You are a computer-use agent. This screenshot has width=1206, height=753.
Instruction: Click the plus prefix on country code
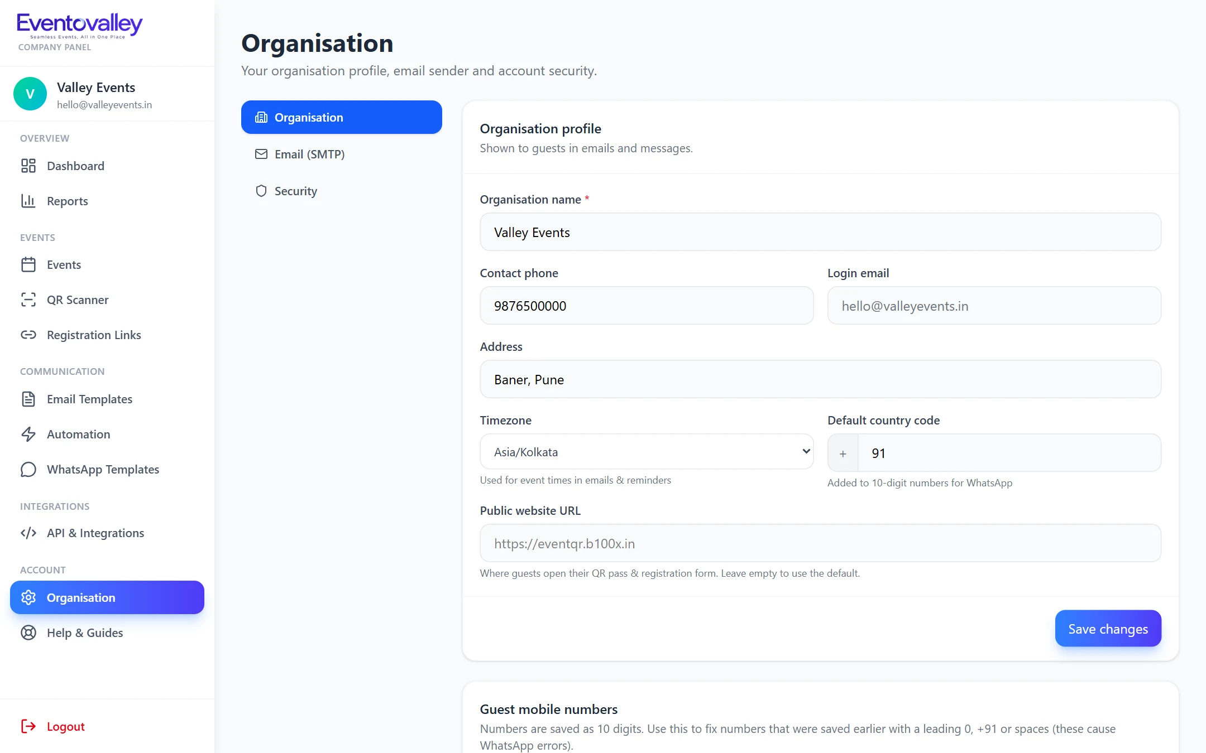pos(843,453)
